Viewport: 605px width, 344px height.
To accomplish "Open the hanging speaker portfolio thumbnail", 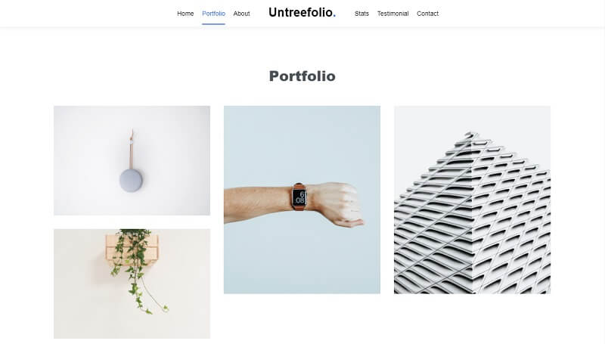I will [132, 160].
